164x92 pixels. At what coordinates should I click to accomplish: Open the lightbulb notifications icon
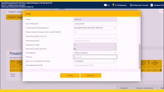click(x=113, y=5)
